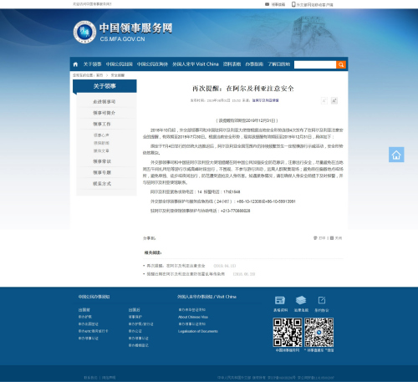The width and height of the screenshot is (418, 382).
Task: Open the stacked books laws icon
Action: point(301,300)
